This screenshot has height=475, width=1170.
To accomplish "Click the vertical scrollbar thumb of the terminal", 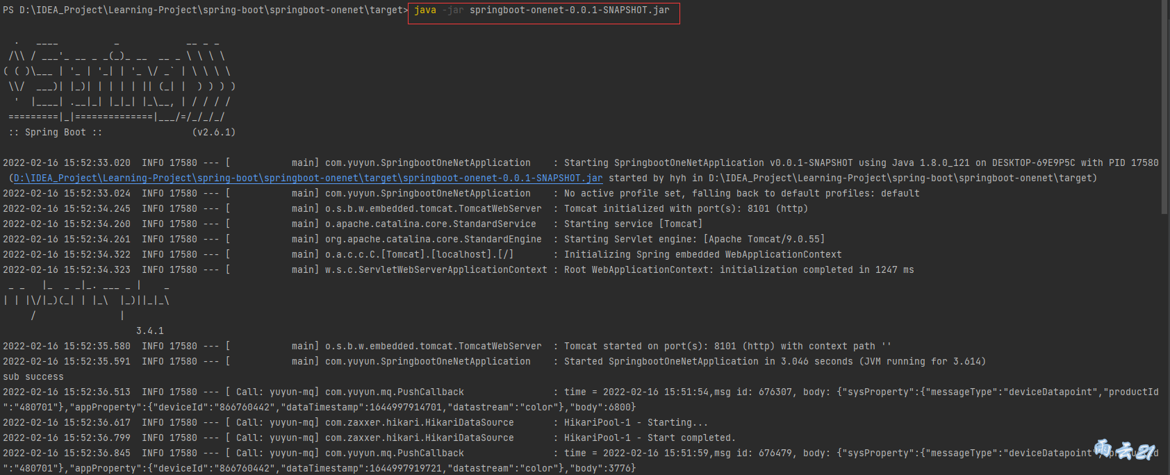I will tap(1165, 107).
